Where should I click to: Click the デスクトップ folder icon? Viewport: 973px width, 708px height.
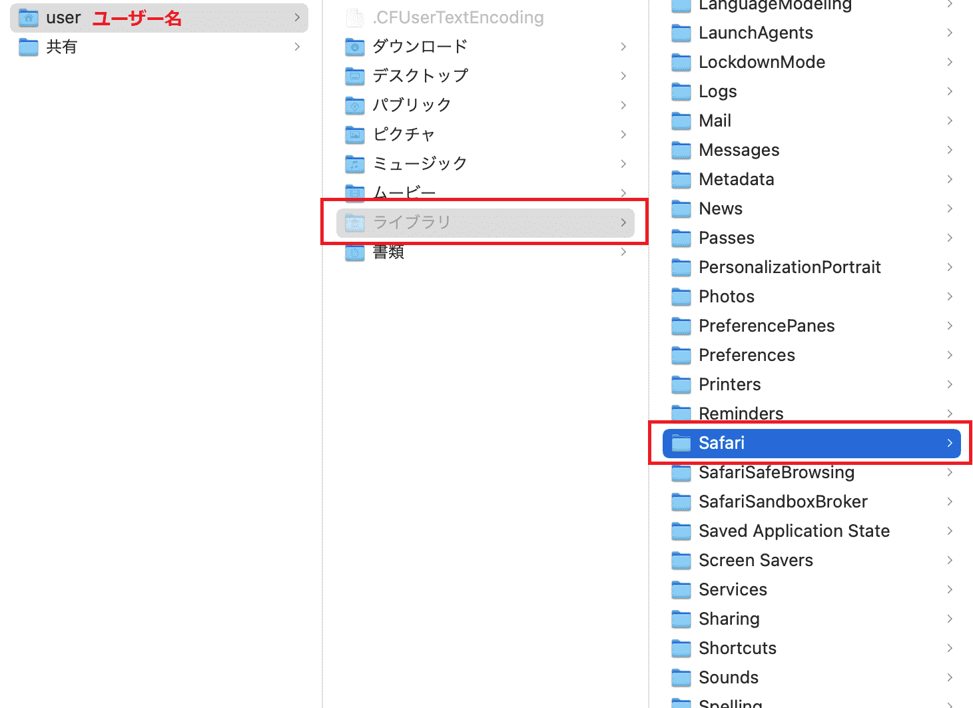(x=355, y=76)
